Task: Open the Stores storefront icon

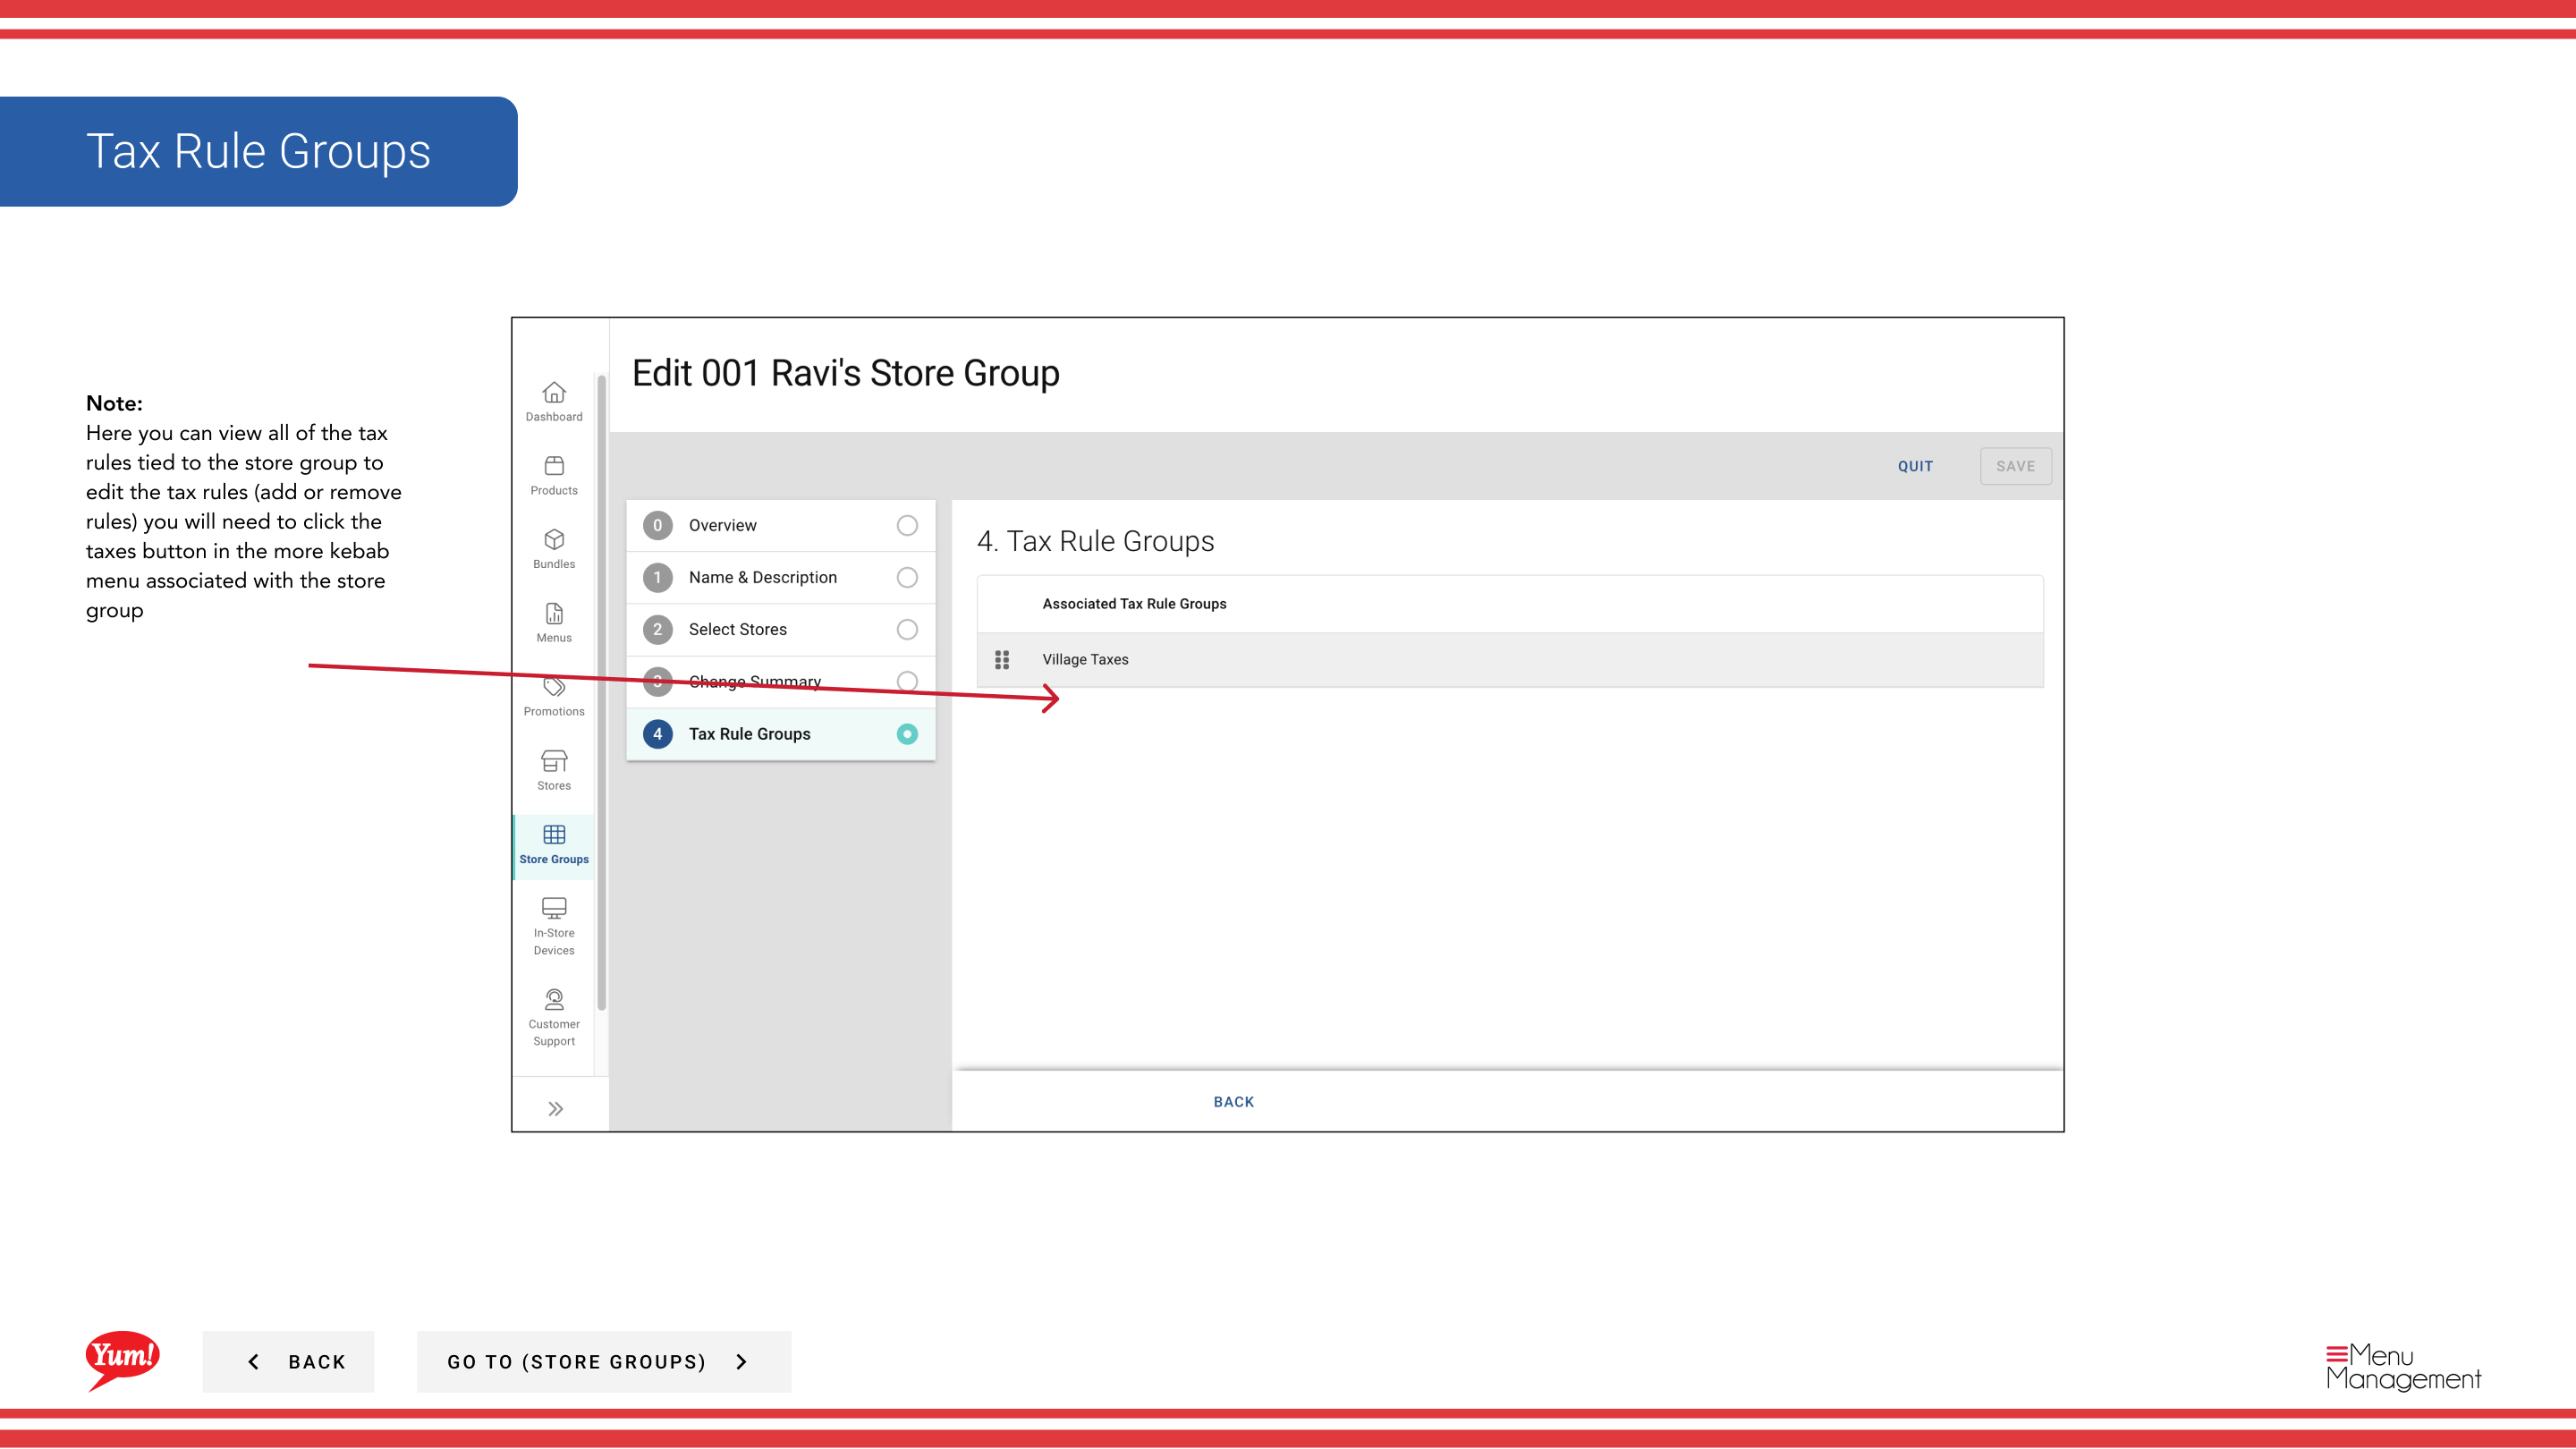Action: (554, 761)
